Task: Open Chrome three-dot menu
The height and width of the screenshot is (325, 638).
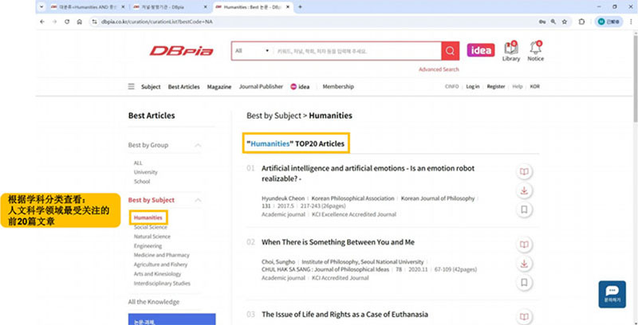Action: tap(631, 22)
